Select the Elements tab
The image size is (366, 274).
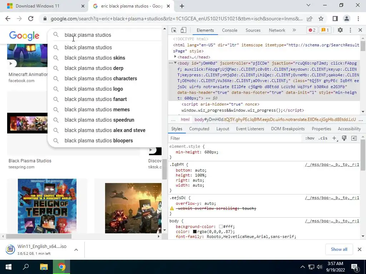pos(205,30)
